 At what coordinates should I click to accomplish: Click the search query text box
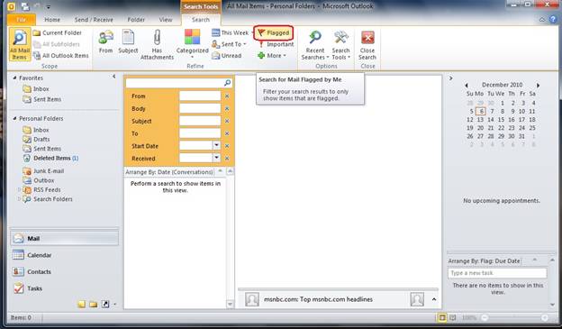click(x=174, y=83)
